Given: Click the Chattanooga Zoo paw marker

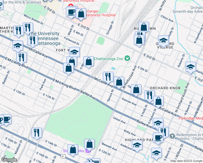Looking at the screenshot, I should pyautogui.click(x=127, y=59).
